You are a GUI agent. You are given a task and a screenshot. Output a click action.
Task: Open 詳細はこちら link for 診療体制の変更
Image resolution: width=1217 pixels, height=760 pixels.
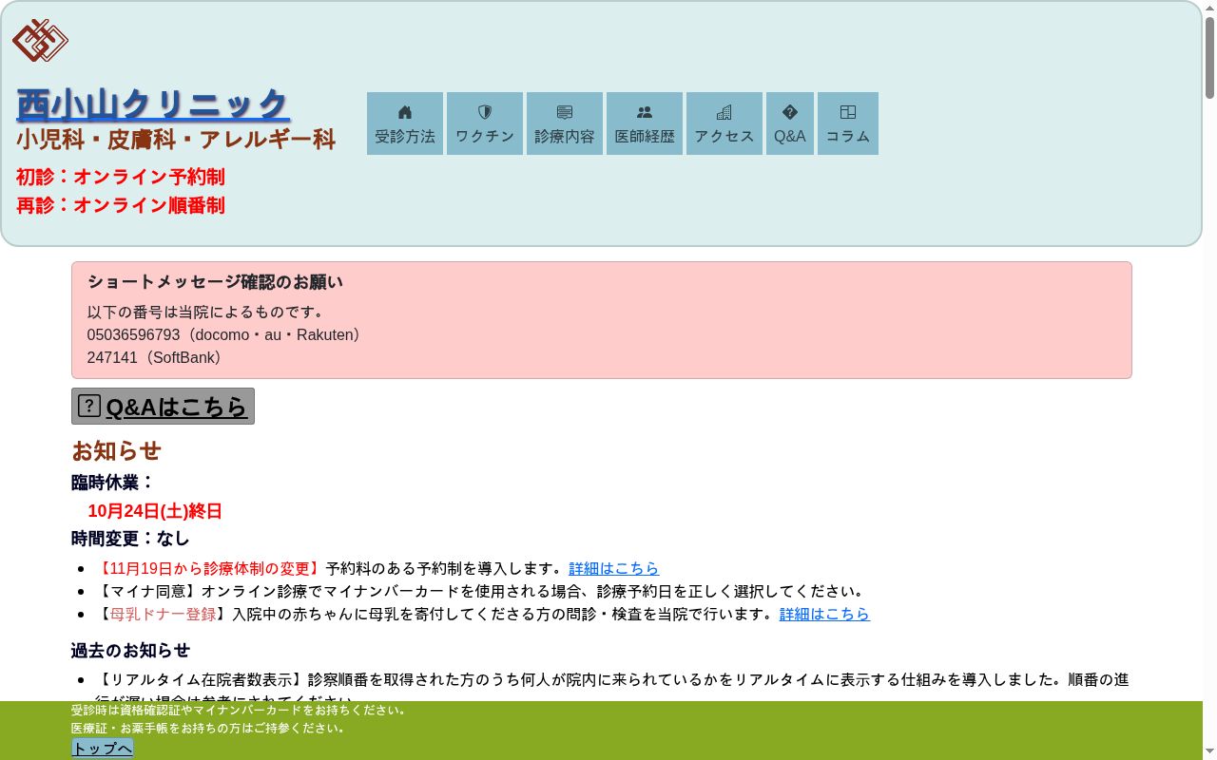(x=614, y=568)
